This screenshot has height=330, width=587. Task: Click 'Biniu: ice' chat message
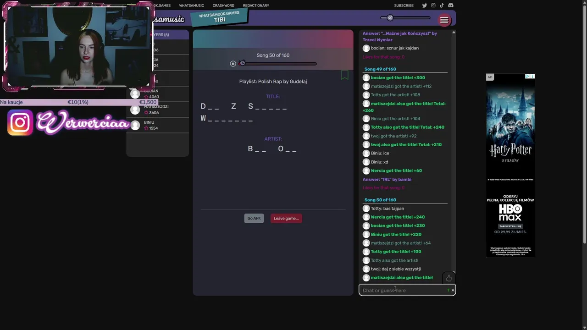380,153
